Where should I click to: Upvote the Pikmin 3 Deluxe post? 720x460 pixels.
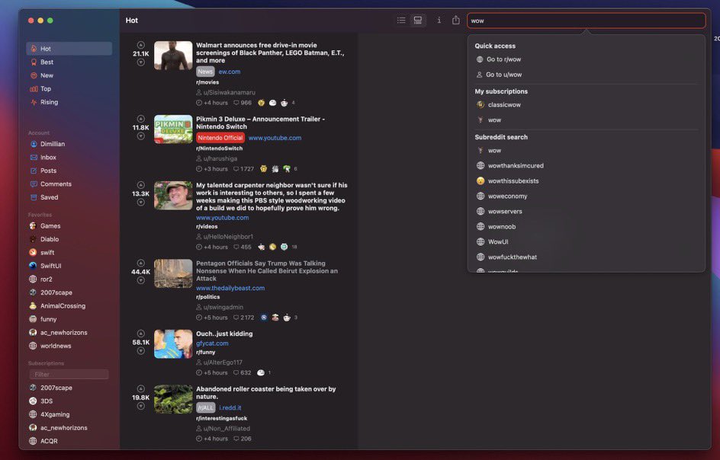(x=141, y=119)
